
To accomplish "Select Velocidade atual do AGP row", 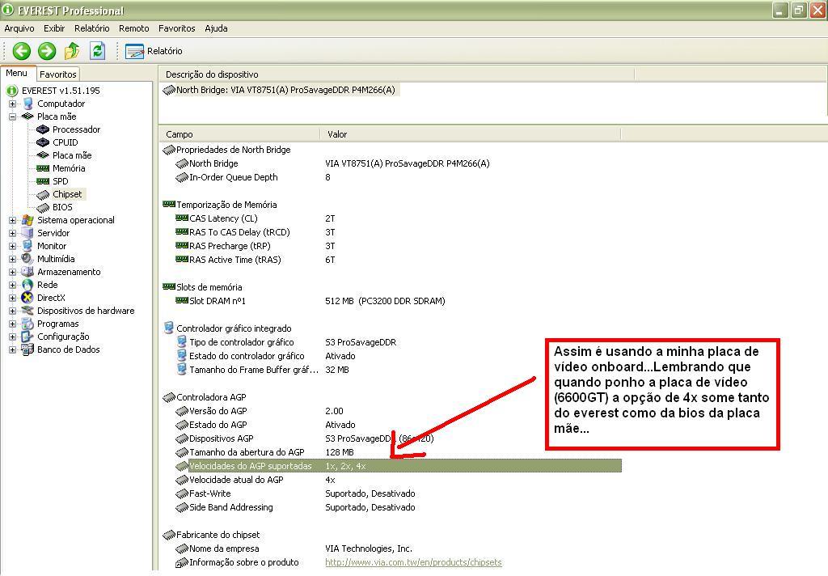I will pyautogui.click(x=391, y=480).
